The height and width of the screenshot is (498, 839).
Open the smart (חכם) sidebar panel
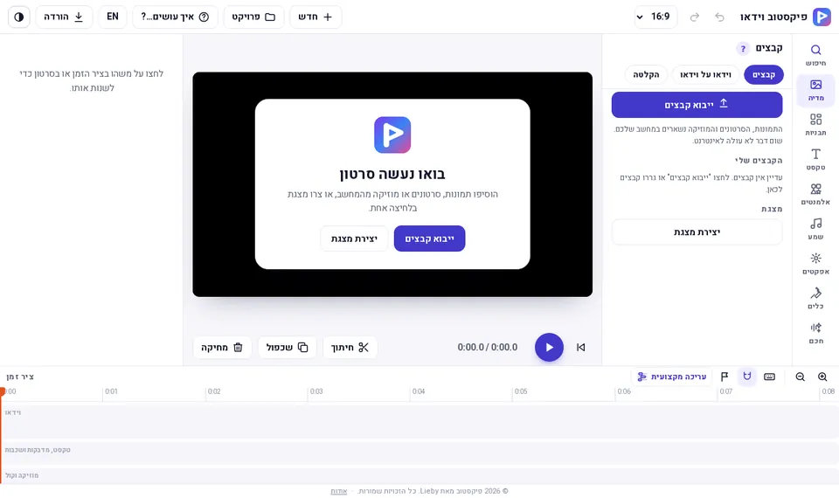(x=815, y=333)
